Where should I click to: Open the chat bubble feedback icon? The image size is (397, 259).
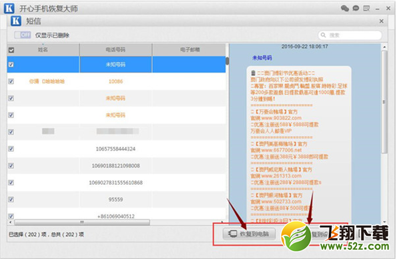click(356, 9)
